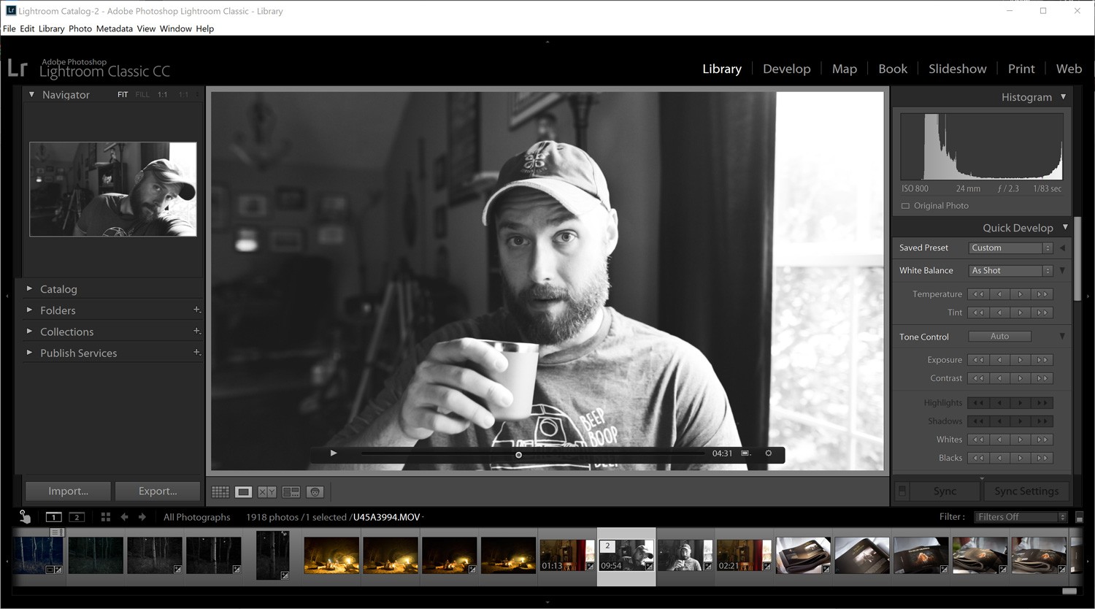
Task: Apply Auto tone control
Action: tap(999, 336)
